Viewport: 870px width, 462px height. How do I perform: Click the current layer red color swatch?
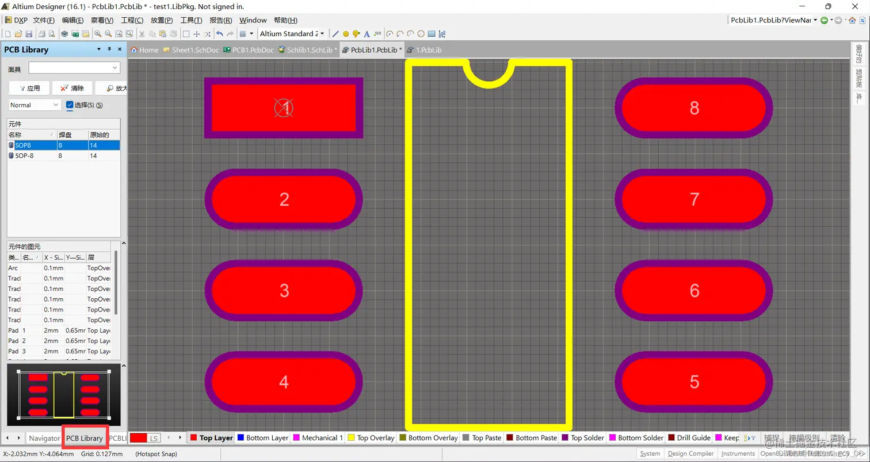(139, 438)
